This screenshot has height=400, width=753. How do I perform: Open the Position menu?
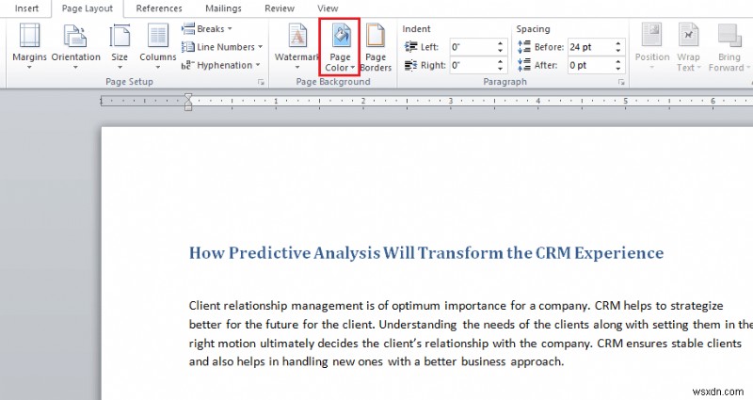[x=651, y=46]
